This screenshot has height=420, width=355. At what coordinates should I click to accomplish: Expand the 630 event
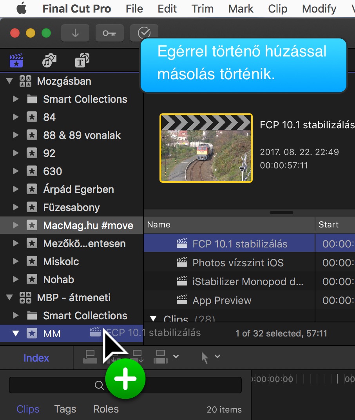tap(16, 171)
